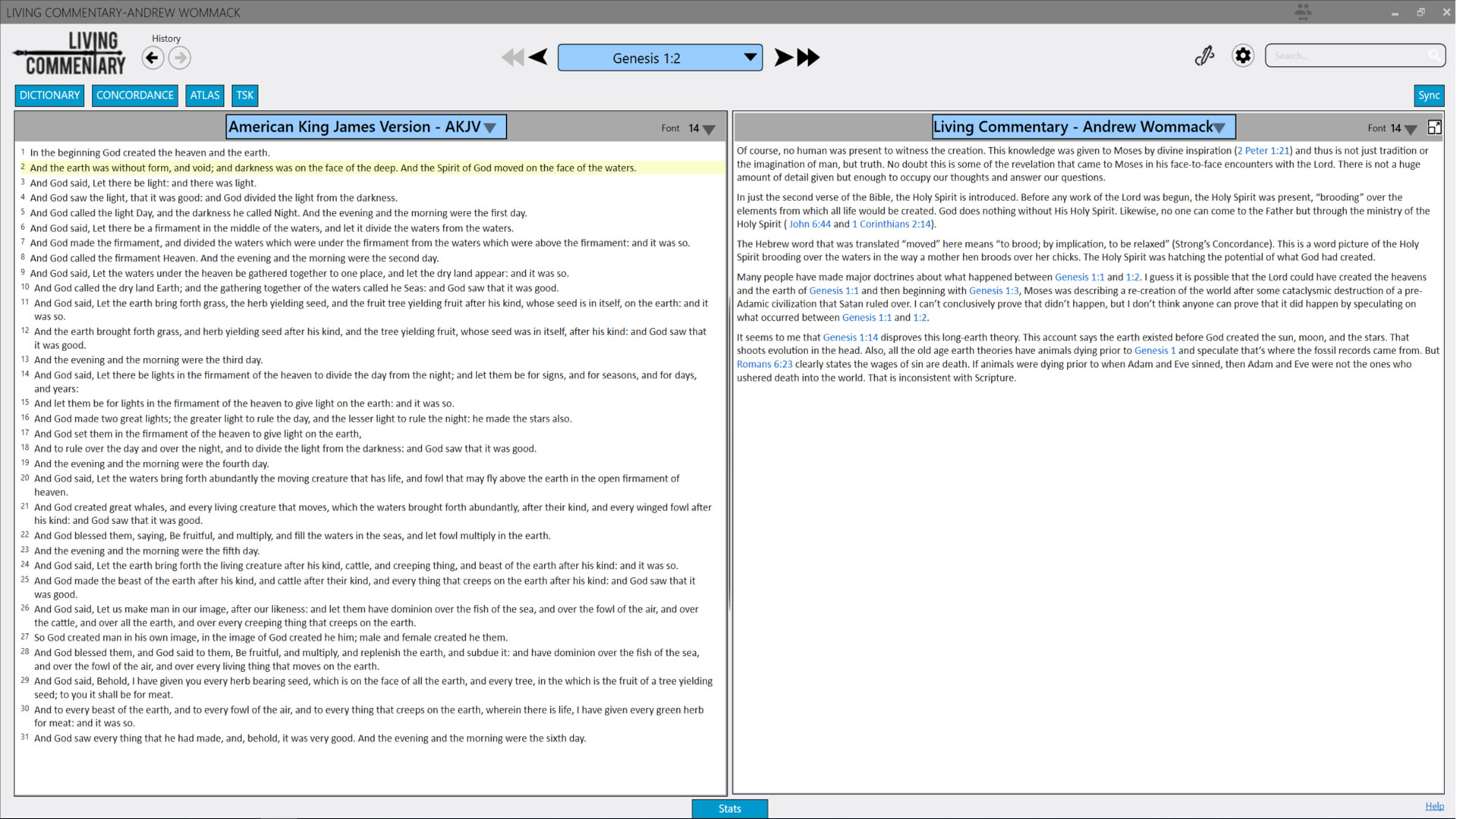Open the DICTIONARY tab
The width and height of the screenshot is (1457, 819).
pyautogui.click(x=49, y=96)
